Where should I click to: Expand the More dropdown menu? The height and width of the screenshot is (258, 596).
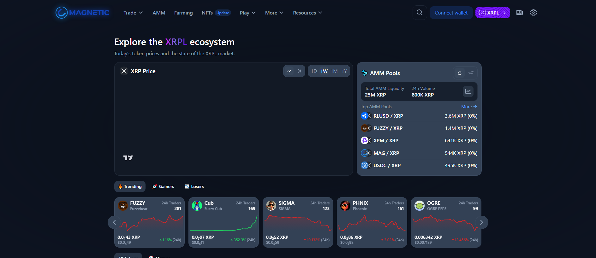(274, 13)
